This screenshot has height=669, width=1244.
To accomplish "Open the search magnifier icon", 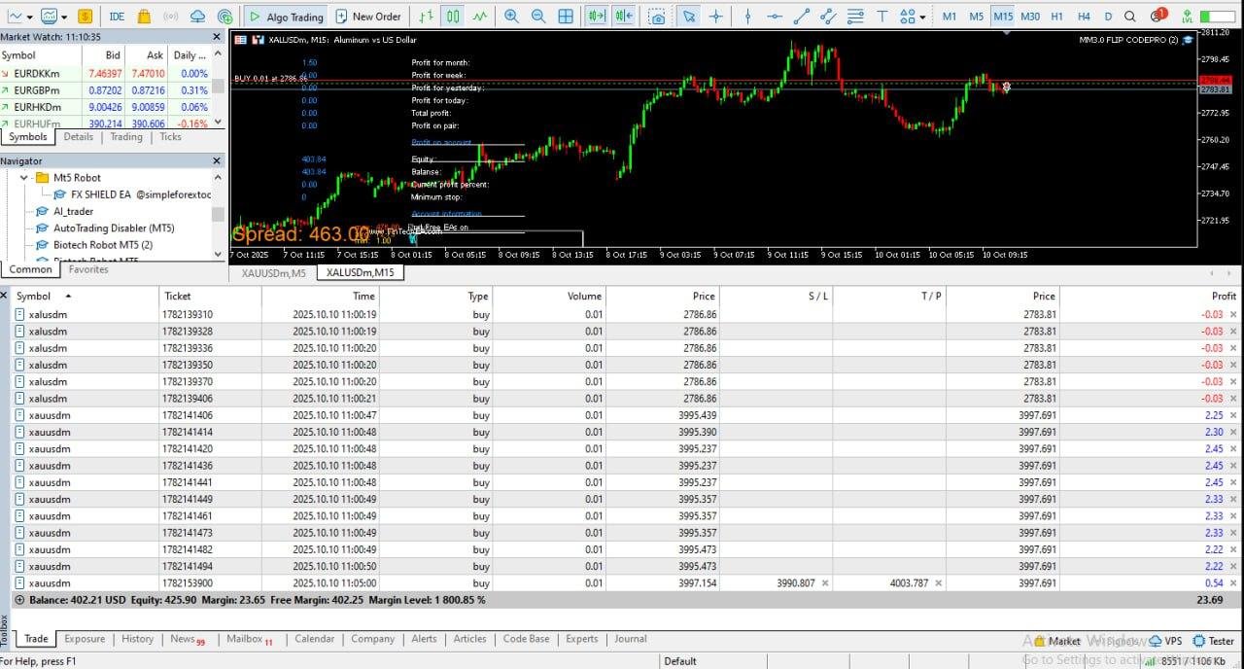I will tap(1129, 17).
